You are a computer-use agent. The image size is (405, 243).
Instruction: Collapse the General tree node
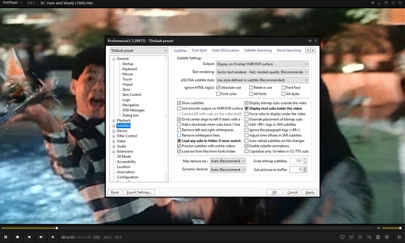pos(114,59)
